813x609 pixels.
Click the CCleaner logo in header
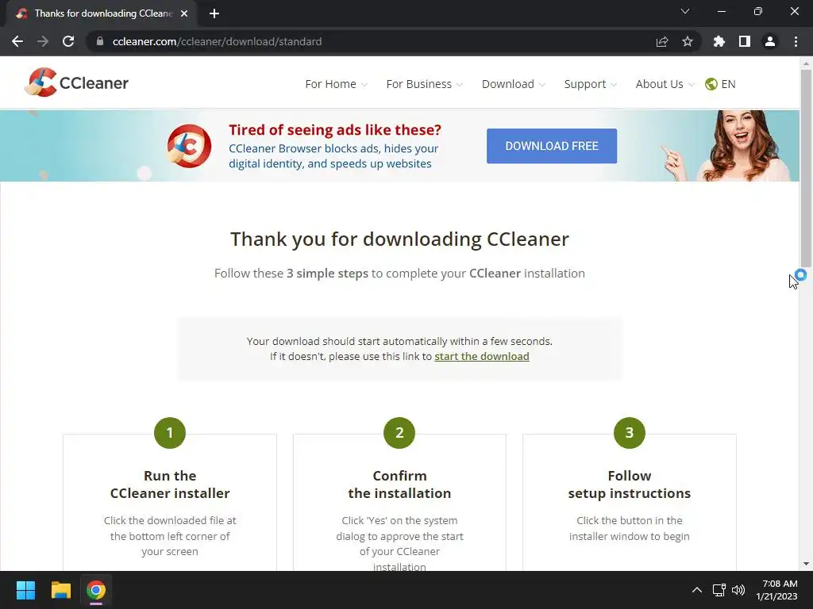pos(76,82)
